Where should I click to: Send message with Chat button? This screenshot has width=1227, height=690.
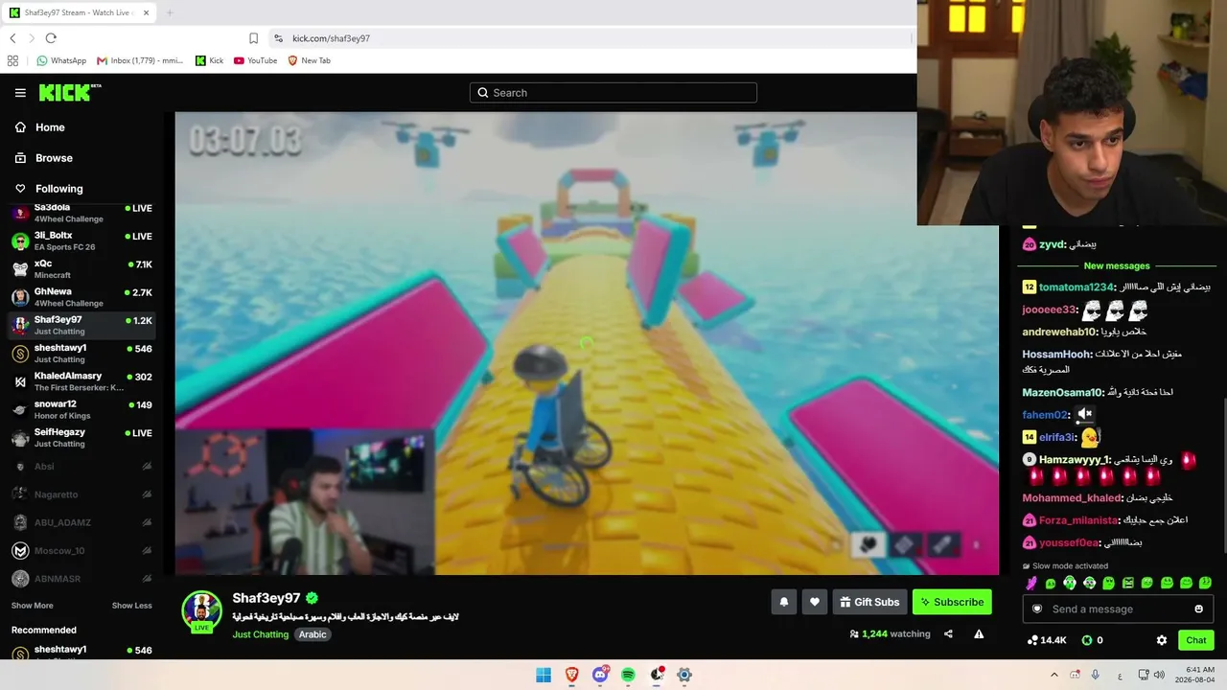(x=1195, y=640)
